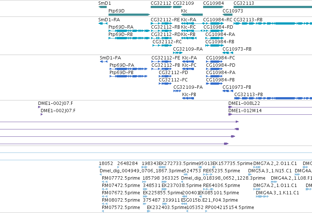Select transcript CG10984-RB
The image size is (312, 213).
coord(214,45)
